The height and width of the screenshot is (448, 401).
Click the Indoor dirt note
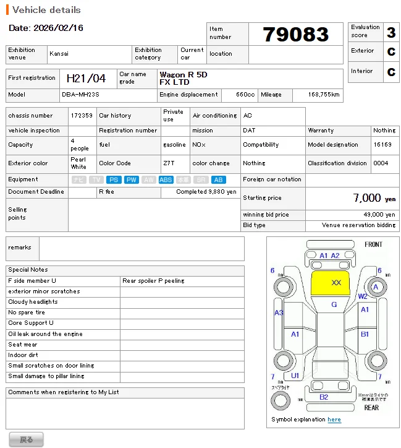point(23,355)
